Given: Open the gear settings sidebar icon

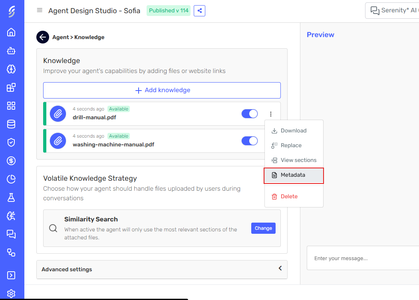Looking at the screenshot, I should pos(11,294).
